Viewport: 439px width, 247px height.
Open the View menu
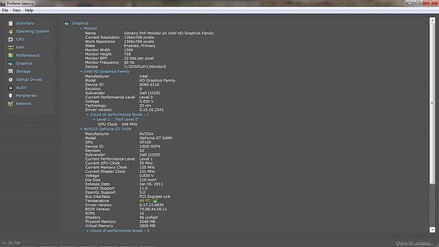pyautogui.click(x=16, y=11)
